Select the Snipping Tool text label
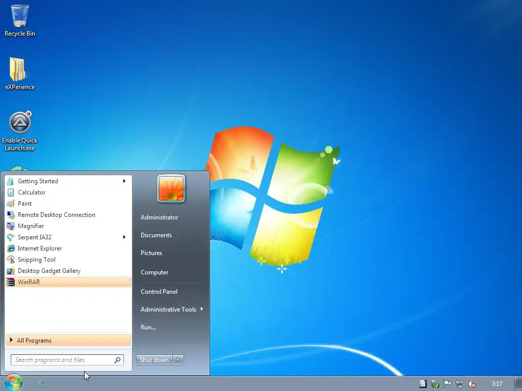Image resolution: width=522 pixels, height=391 pixels. [37, 260]
